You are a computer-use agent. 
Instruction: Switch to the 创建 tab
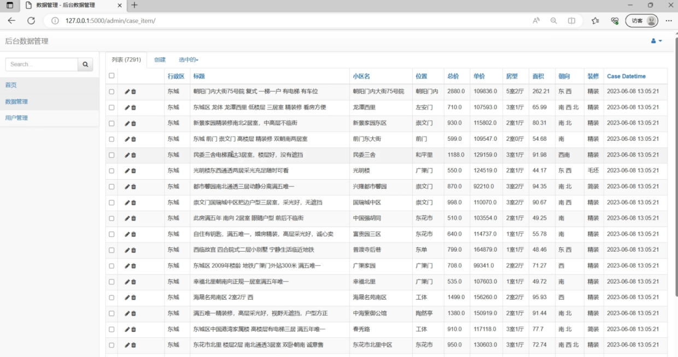159,58
